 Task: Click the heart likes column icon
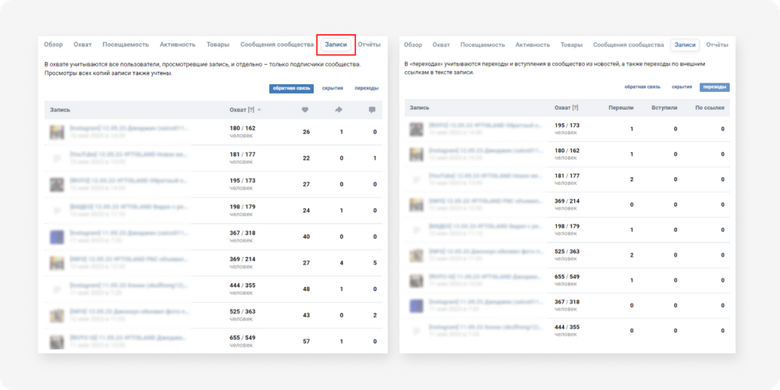306,110
